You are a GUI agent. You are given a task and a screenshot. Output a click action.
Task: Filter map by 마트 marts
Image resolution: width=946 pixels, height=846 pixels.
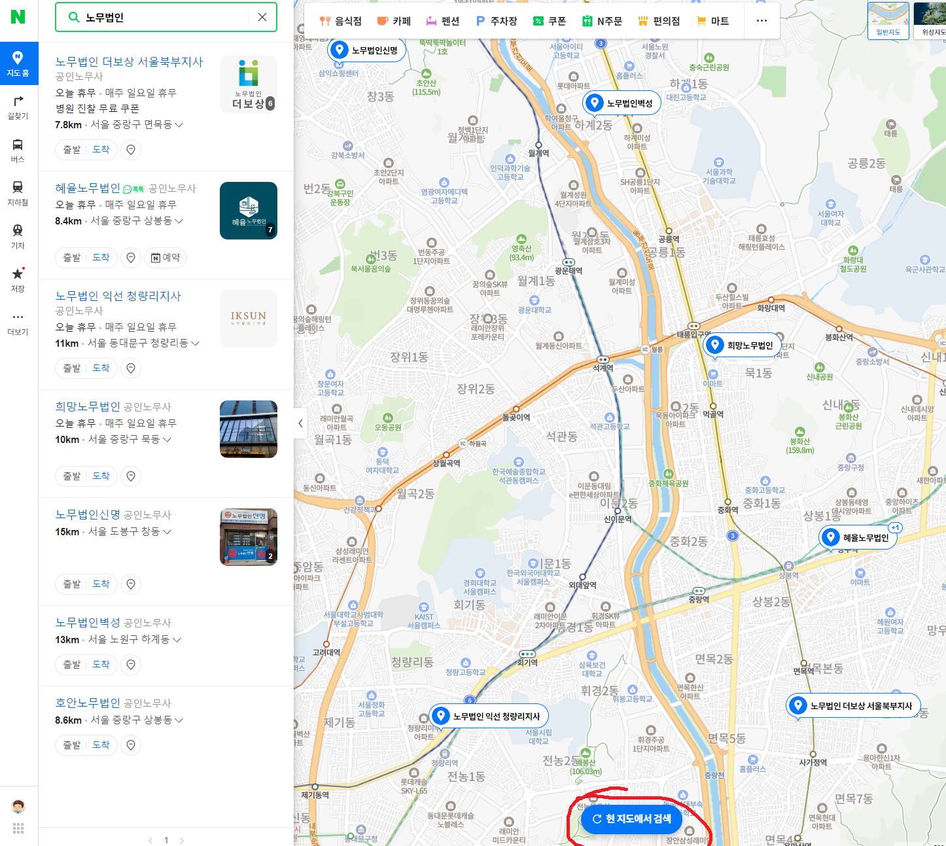point(712,21)
